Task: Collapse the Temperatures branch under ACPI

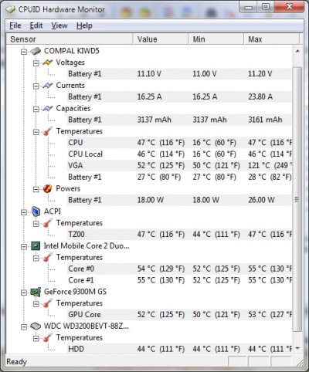Action: 36,224
